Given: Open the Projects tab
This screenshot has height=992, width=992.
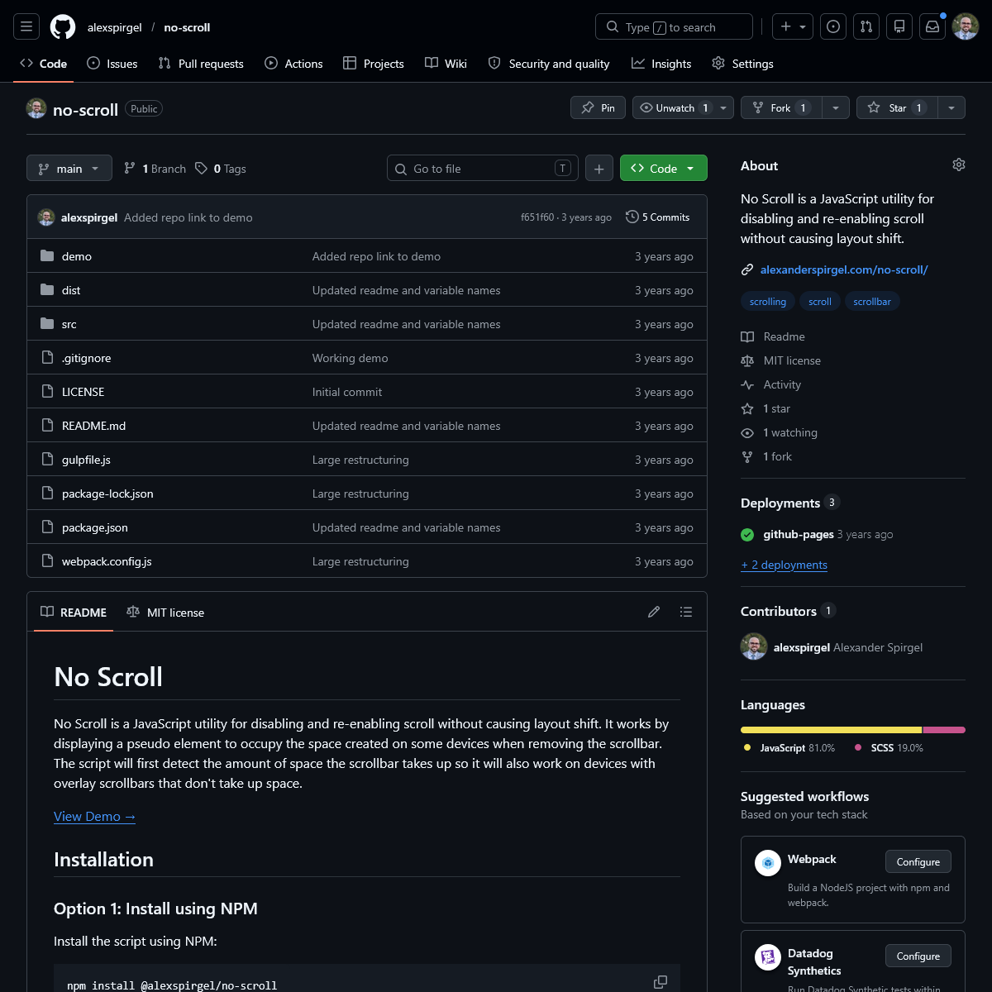Looking at the screenshot, I should point(374,64).
